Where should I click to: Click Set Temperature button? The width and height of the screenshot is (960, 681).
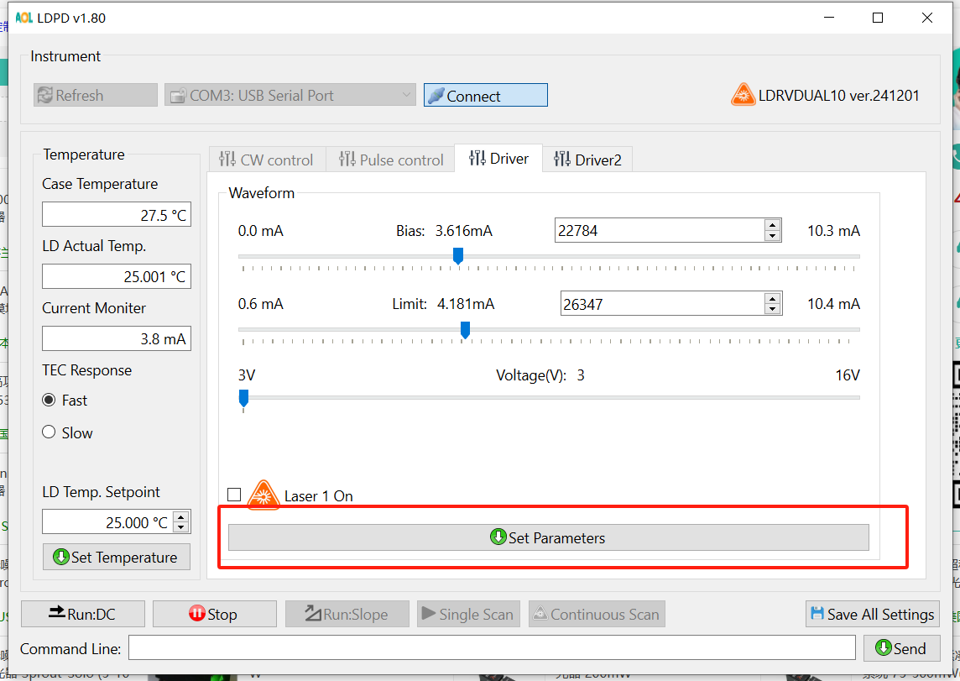[x=116, y=557]
